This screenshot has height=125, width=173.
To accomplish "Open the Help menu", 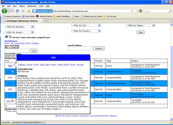I will coord(48,6).
